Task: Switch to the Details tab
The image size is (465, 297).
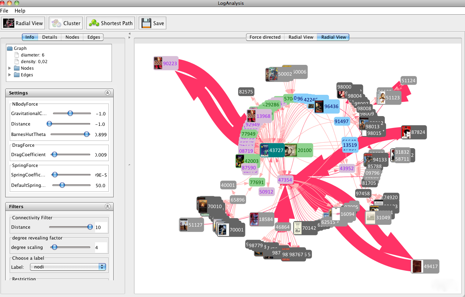Action: 50,37
